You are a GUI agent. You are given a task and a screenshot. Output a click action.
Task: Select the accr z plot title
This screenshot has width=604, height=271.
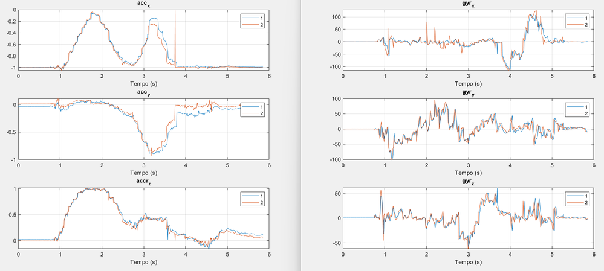[144, 183]
